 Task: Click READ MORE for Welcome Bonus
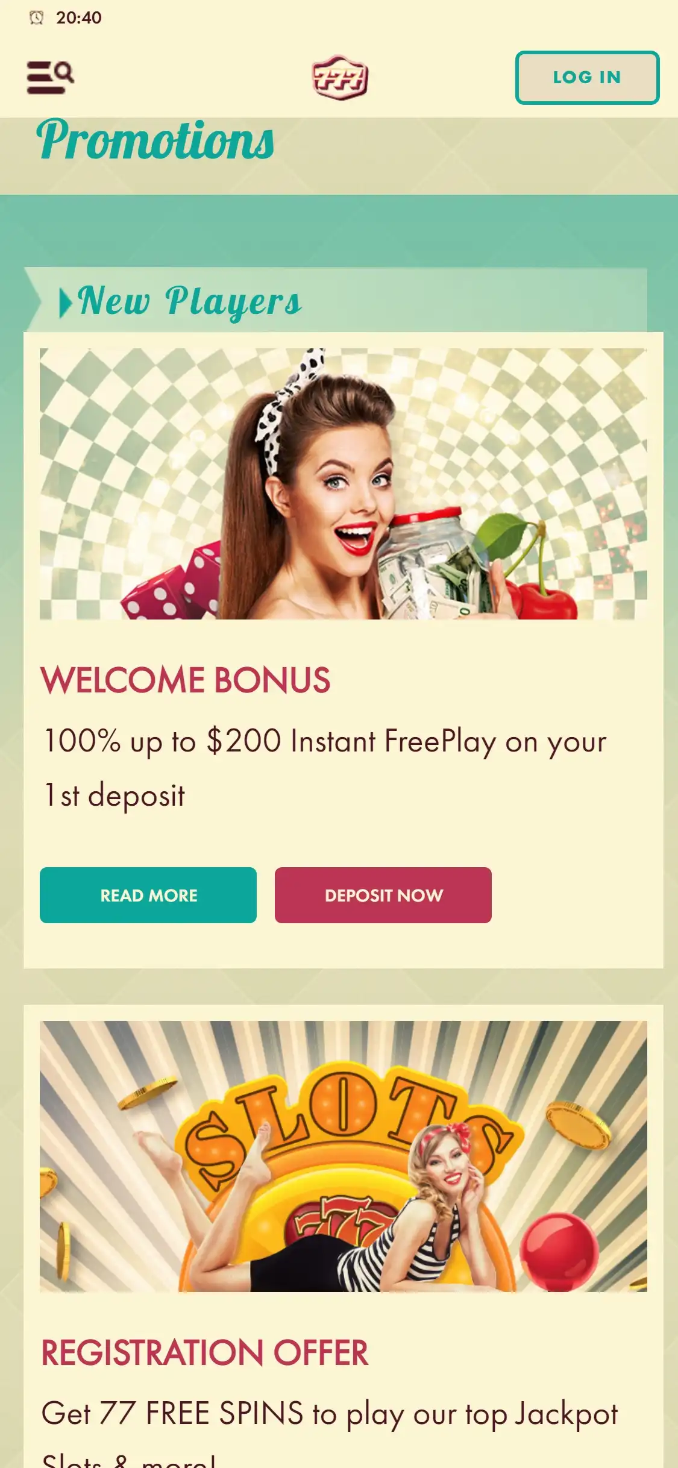coord(148,895)
